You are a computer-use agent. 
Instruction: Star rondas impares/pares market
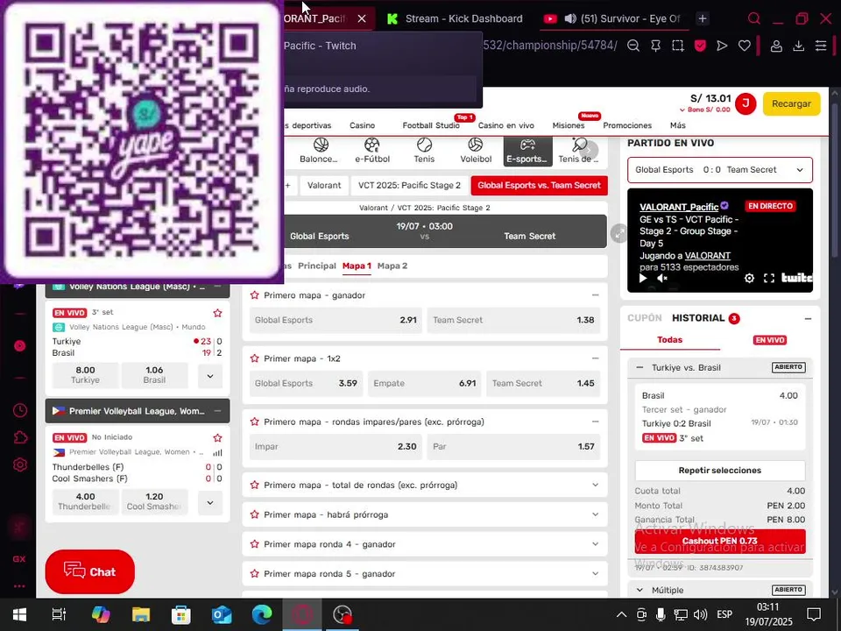click(x=255, y=422)
